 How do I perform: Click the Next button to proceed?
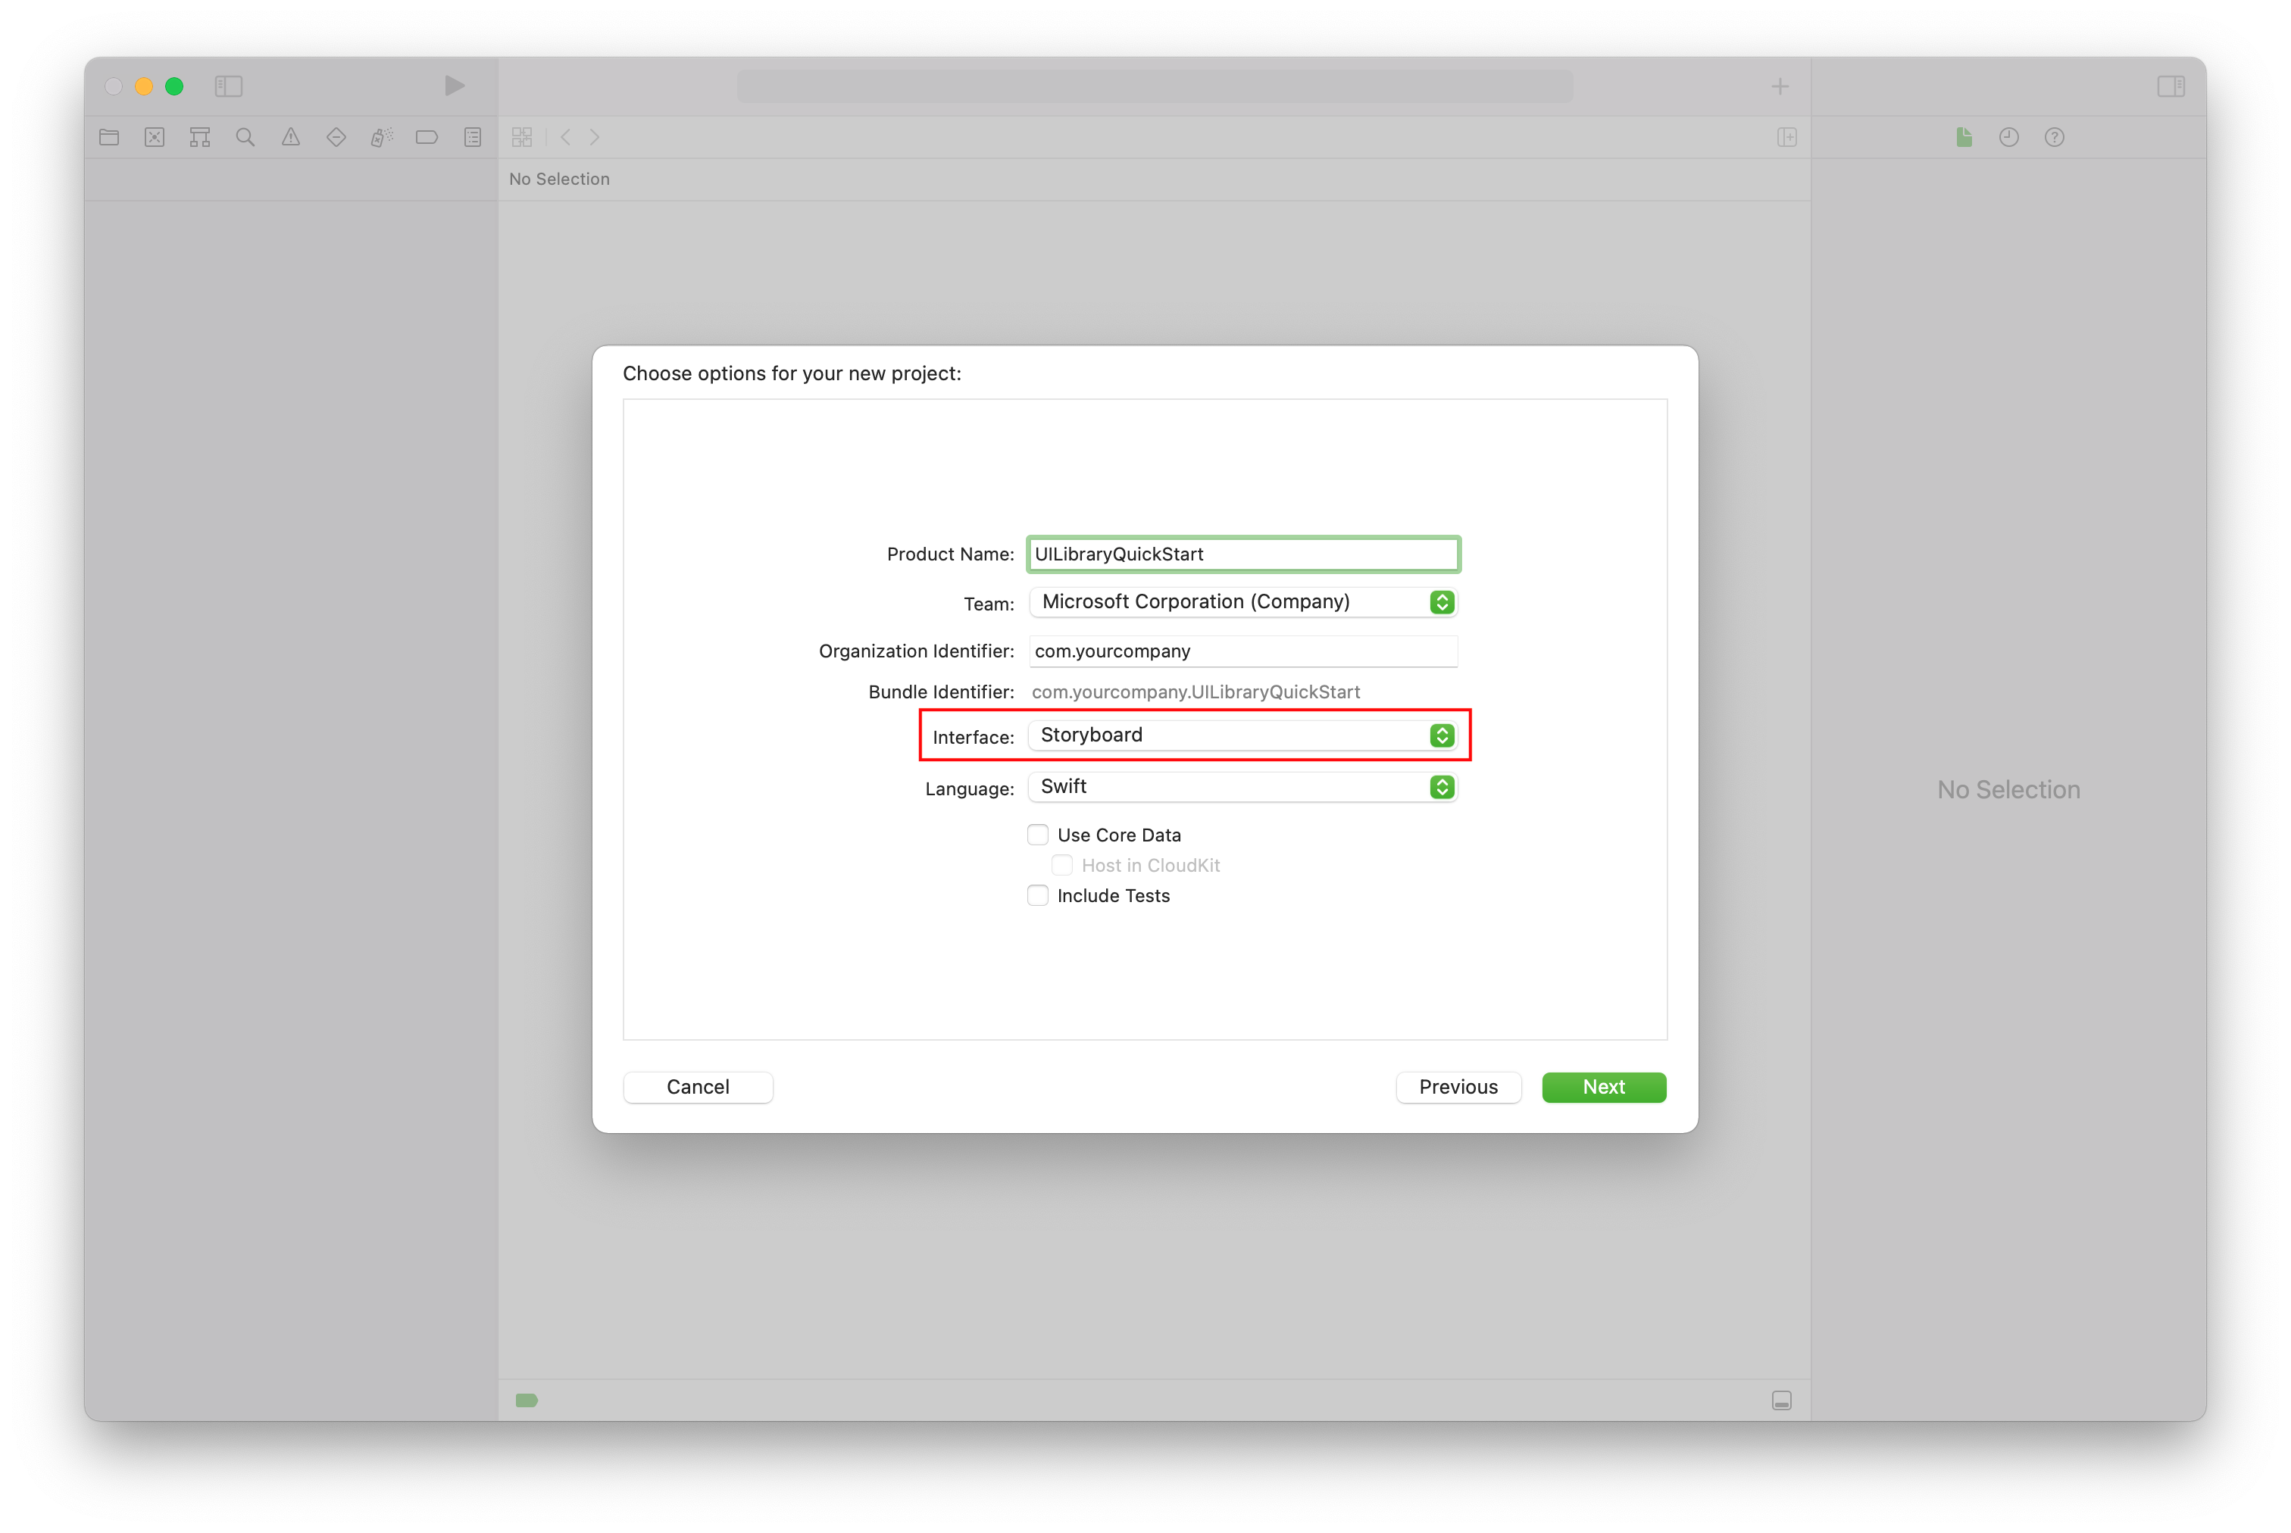1603,1086
